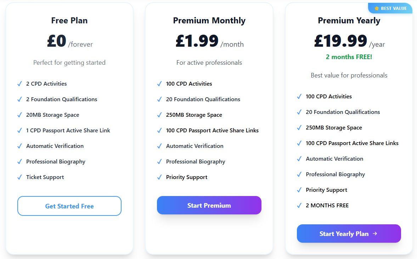Click the Premium Yearly title
The height and width of the screenshot is (259, 417).
349,21
